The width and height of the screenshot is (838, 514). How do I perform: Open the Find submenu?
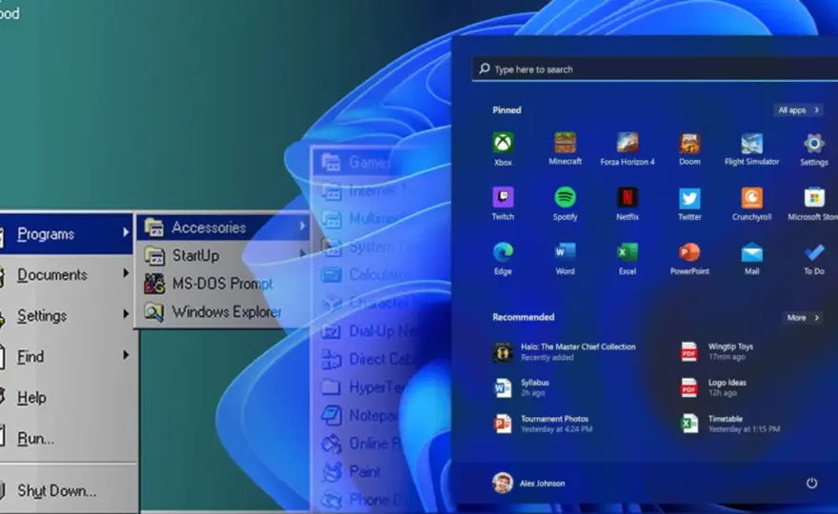pos(67,356)
